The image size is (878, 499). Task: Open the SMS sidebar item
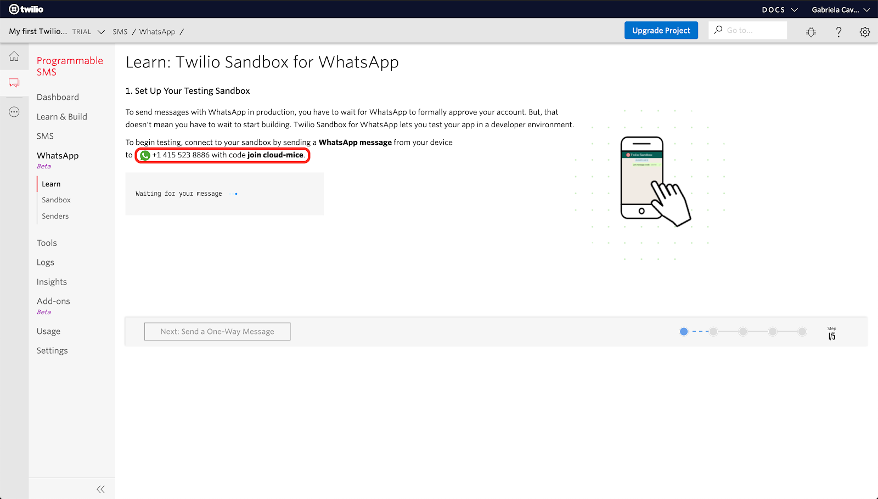[45, 136]
